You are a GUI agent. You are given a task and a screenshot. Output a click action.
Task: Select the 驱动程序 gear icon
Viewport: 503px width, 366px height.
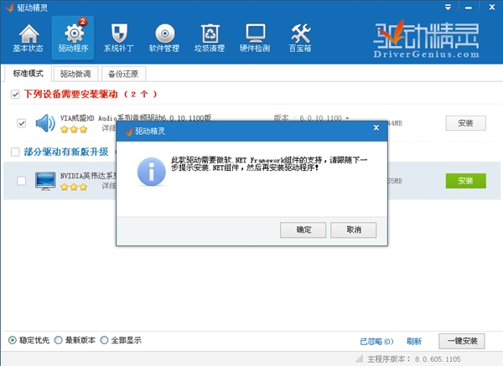pos(74,38)
